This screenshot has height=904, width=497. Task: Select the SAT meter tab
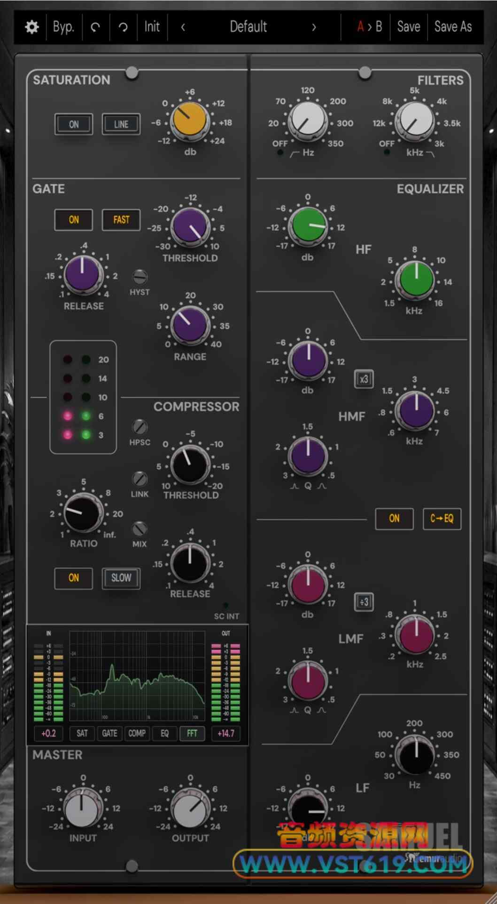click(x=82, y=733)
